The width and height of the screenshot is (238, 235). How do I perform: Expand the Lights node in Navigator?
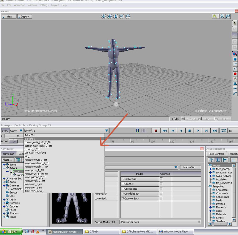coord(4,199)
